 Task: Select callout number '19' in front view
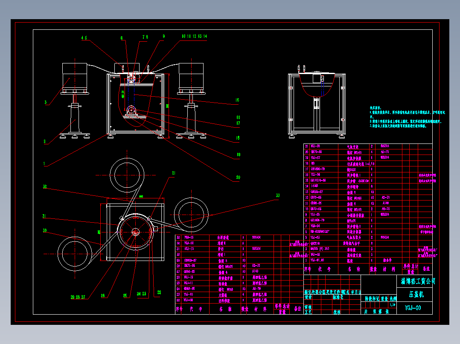tap(239, 155)
